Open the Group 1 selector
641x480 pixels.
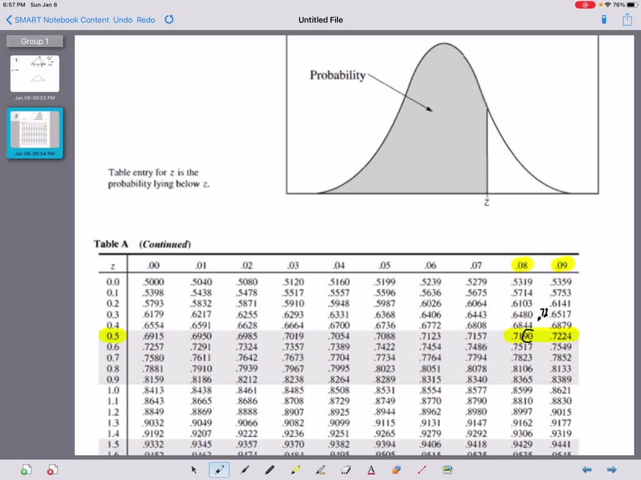tap(34, 41)
